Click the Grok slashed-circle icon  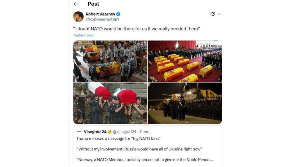[x=212, y=14]
